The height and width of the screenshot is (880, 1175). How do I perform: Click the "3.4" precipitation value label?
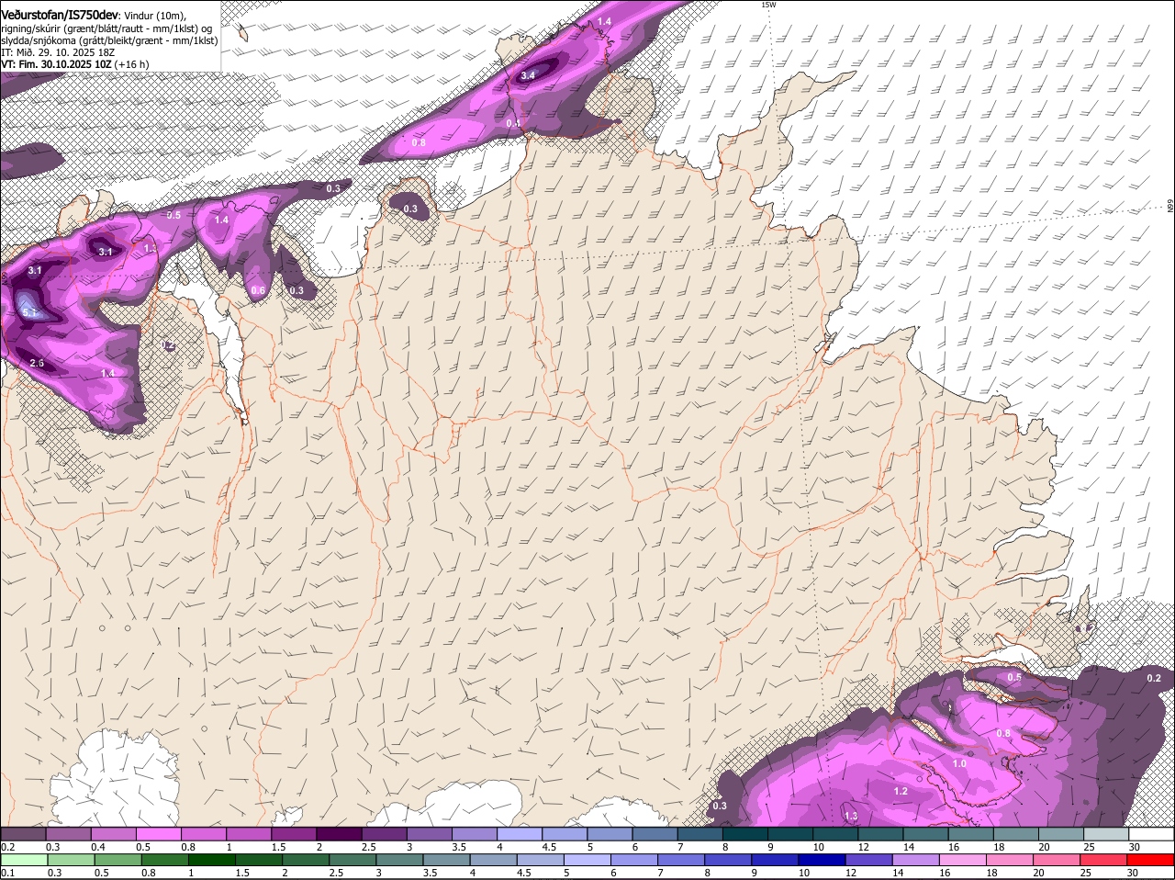click(x=528, y=75)
